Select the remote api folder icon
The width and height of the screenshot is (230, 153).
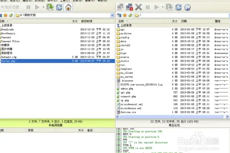[x=118, y=29]
